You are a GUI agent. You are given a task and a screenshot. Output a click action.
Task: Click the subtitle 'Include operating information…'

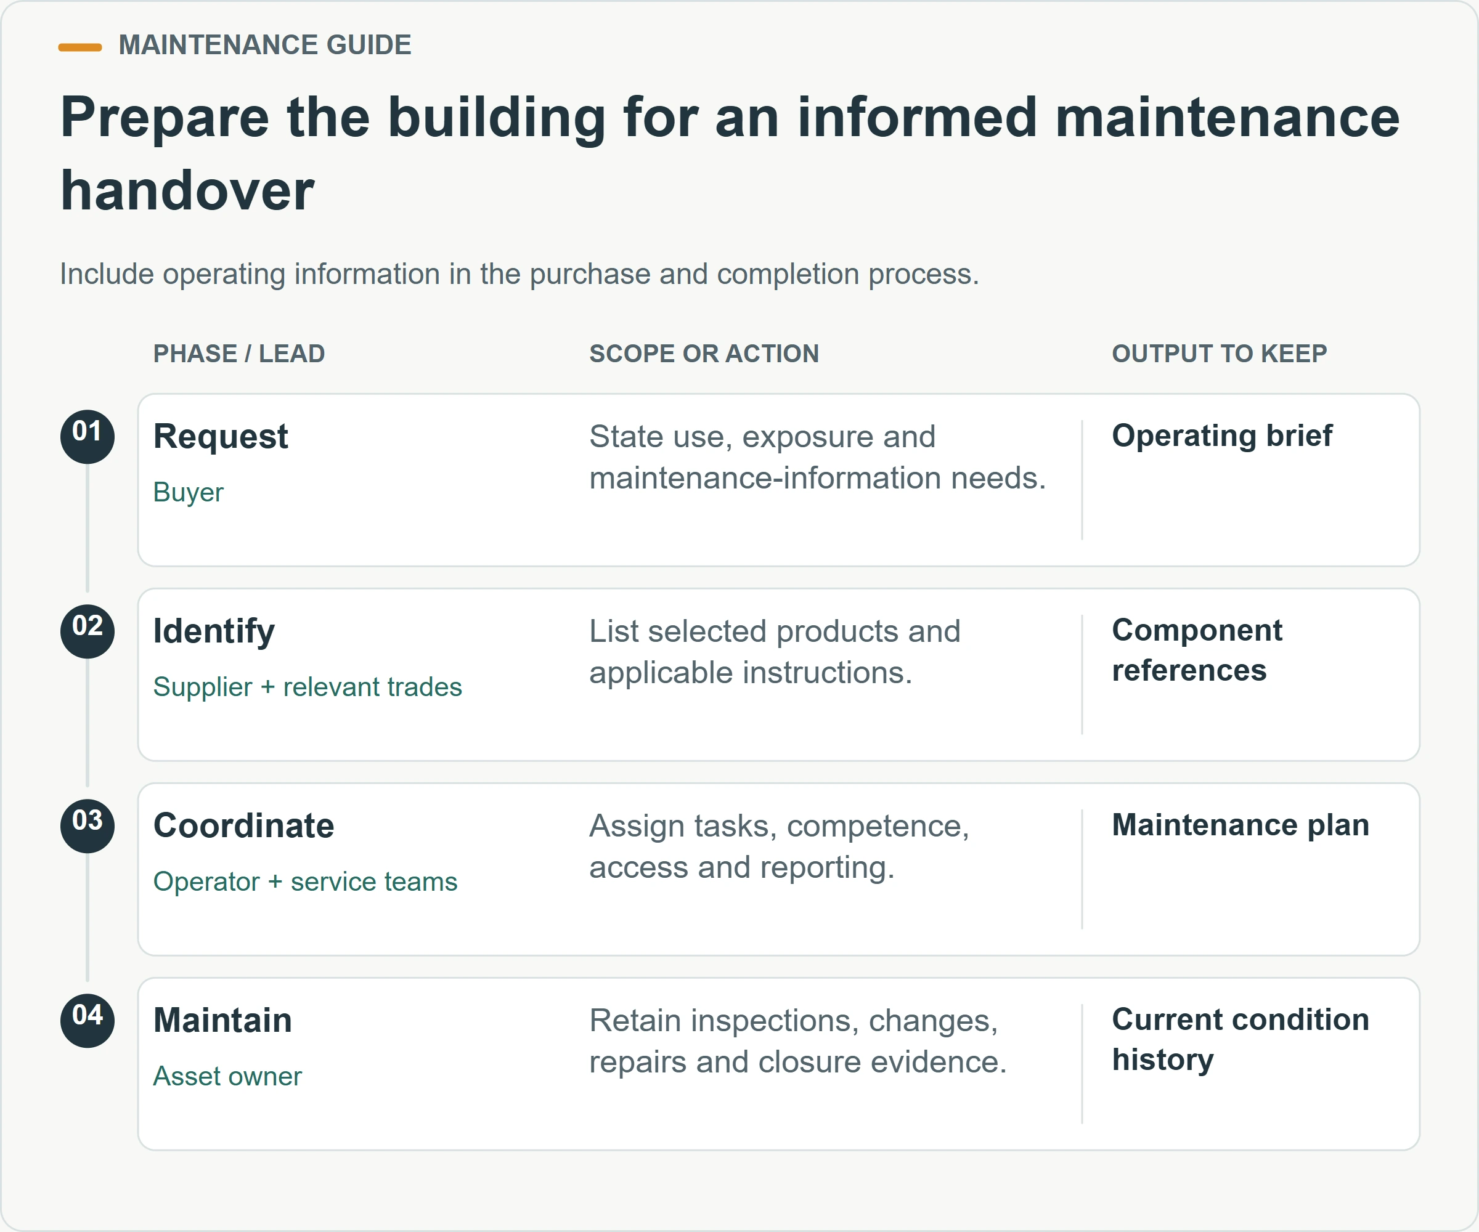coord(519,274)
